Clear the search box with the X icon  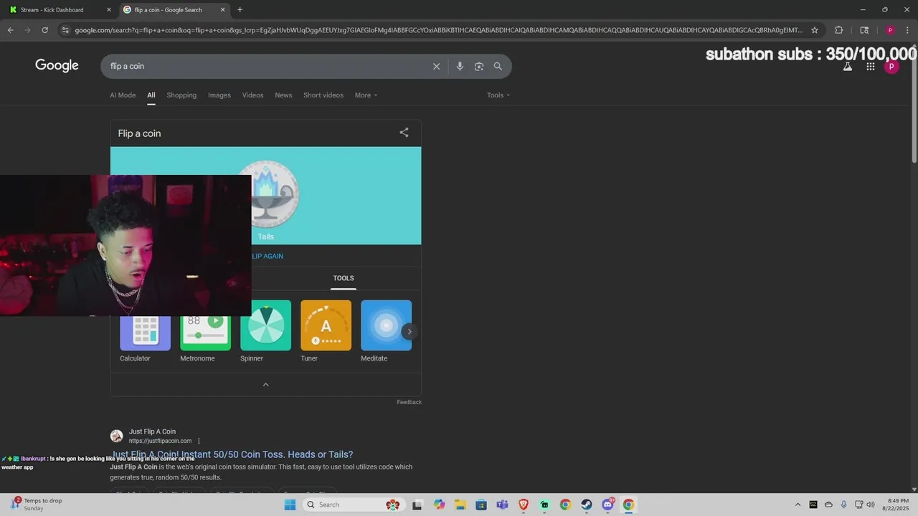436,66
